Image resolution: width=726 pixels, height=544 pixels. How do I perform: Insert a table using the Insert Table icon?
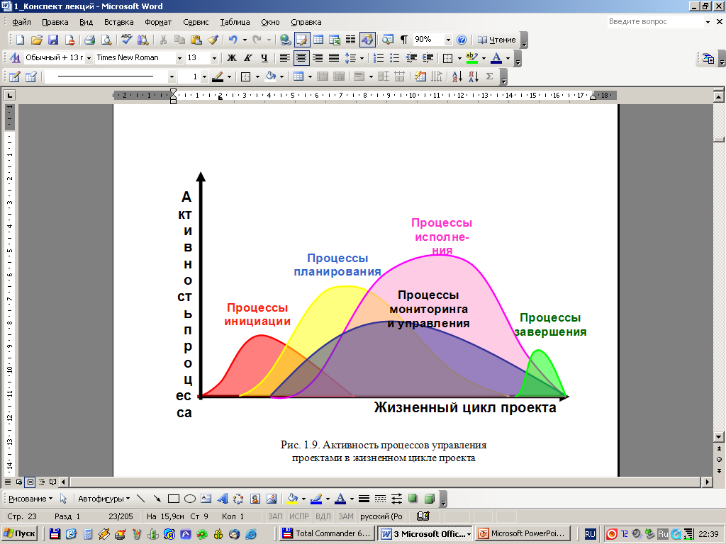coord(318,40)
